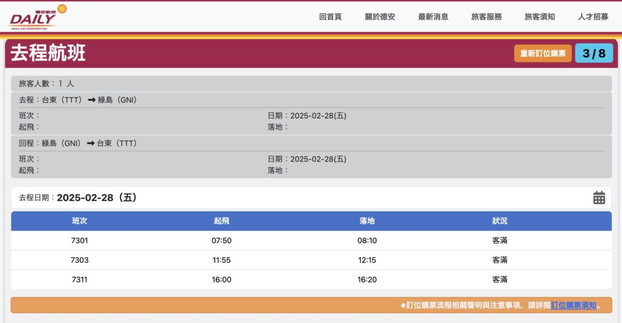Click 回程：綠島（GNI）→ 台東（TTT）text
The height and width of the screenshot is (323, 622).
click(x=78, y=143)
